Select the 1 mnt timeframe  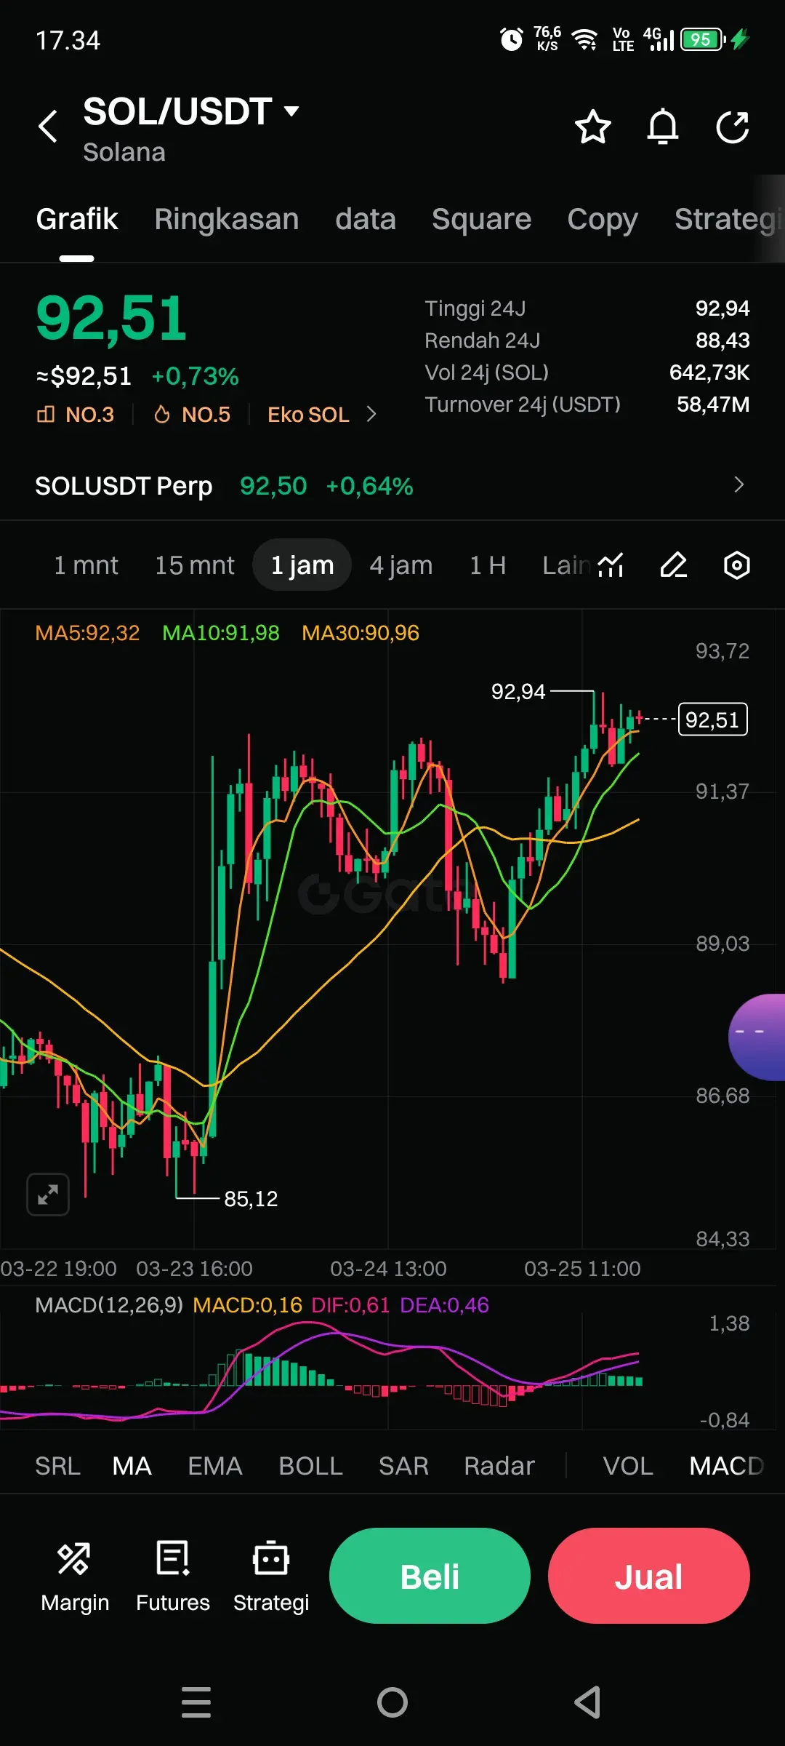tap(86, 565)
